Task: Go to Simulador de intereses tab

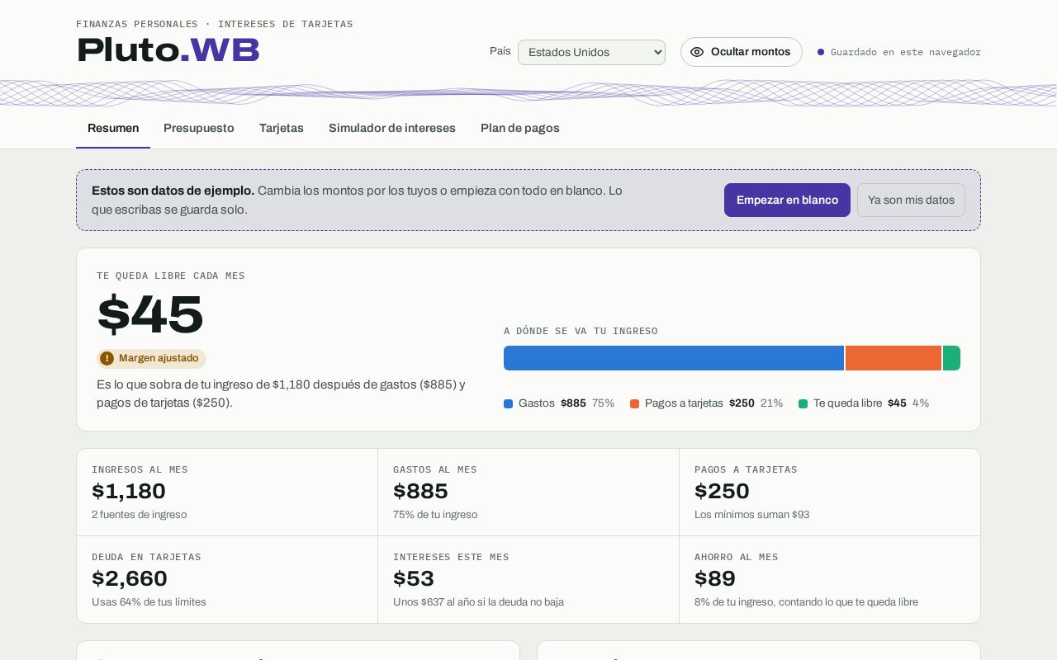Action: (x=392, y=128)
